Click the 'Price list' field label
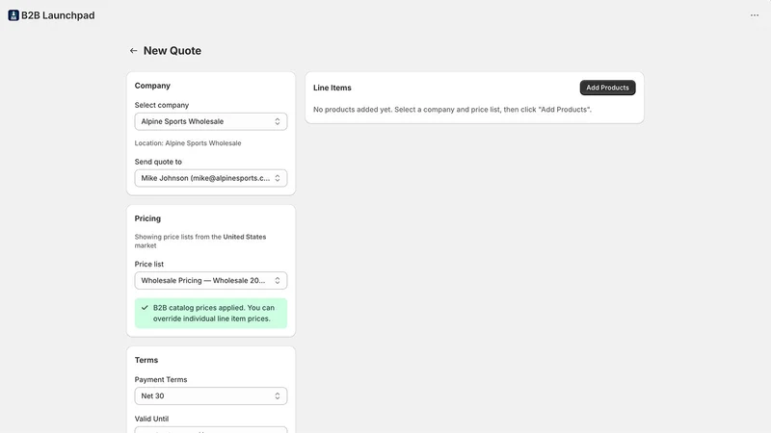This screenshot has width=771, height=433. 149,264
